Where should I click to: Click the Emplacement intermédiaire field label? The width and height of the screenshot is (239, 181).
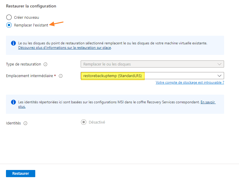[x=28, y=76]
